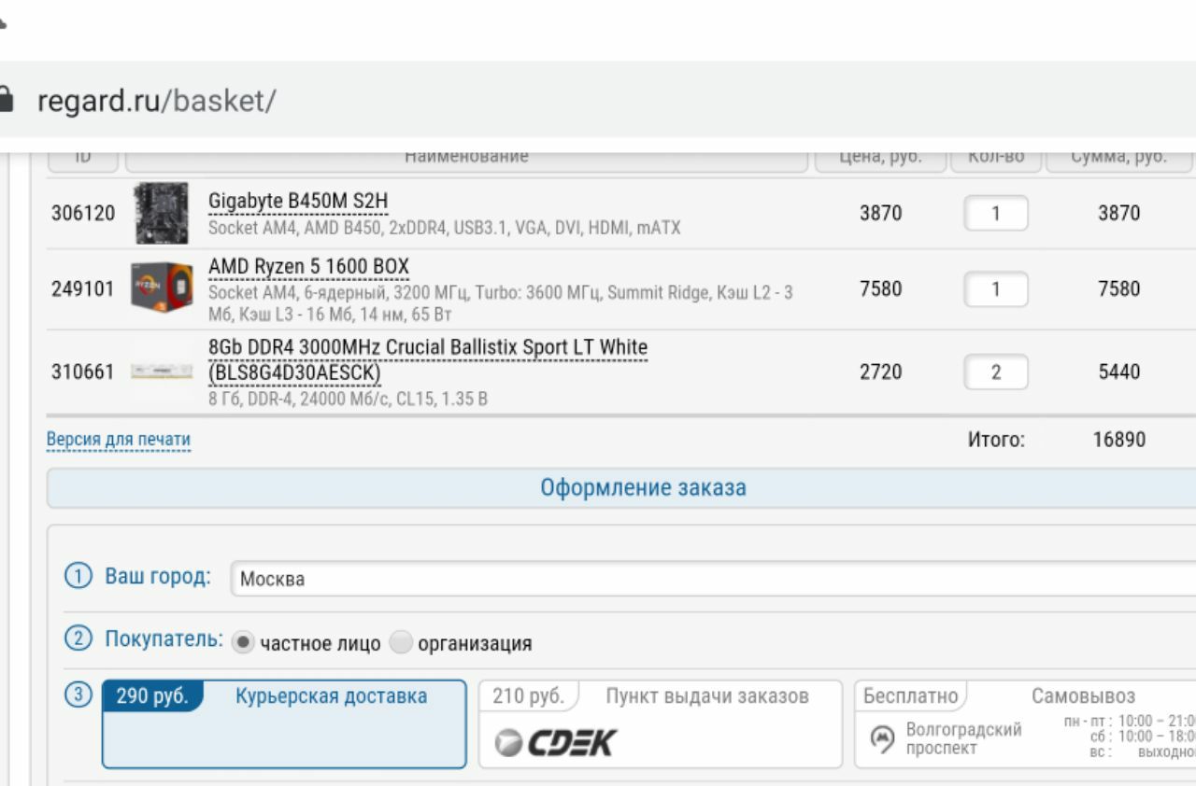Click 'Волгоградский проспект' station text
Image resolution: width=1196 pixels, height=786 pixels.
(x=963, y=738)
